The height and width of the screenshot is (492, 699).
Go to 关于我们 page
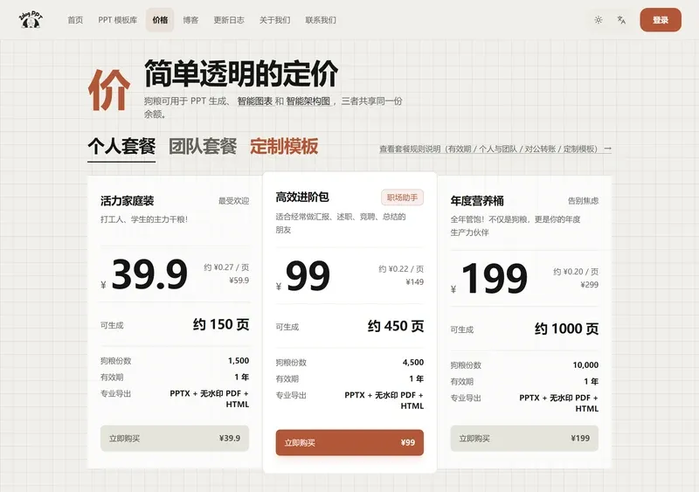click(x=274, y=20)
